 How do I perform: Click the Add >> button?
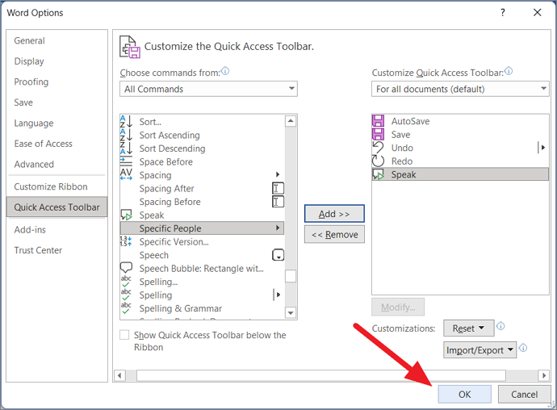click(x=334, y=214)
